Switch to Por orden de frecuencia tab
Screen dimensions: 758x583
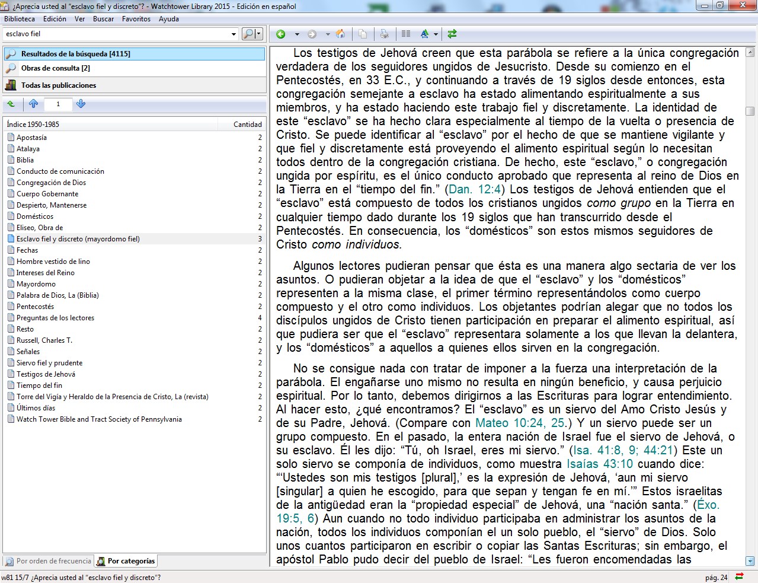click(x=48, y=561)
